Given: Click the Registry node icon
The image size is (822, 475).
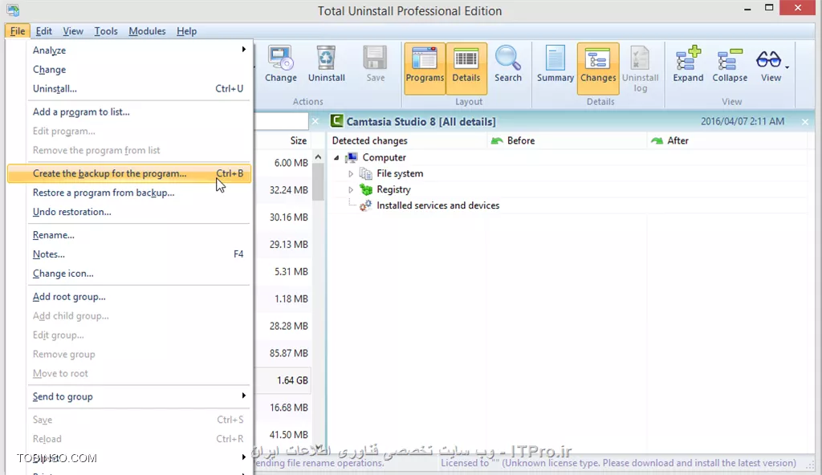Looking at the screenshot, I should (x=366, y=189).
